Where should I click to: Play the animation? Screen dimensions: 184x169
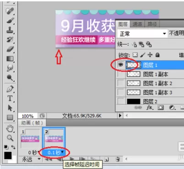point(72,159)
